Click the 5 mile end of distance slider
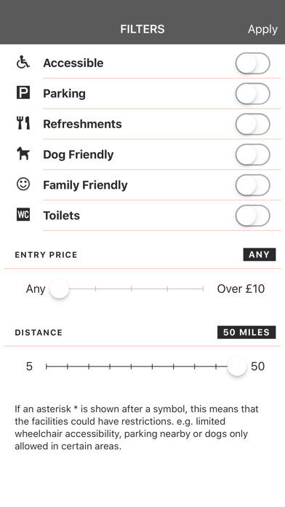285x507 pixels. 47,366
